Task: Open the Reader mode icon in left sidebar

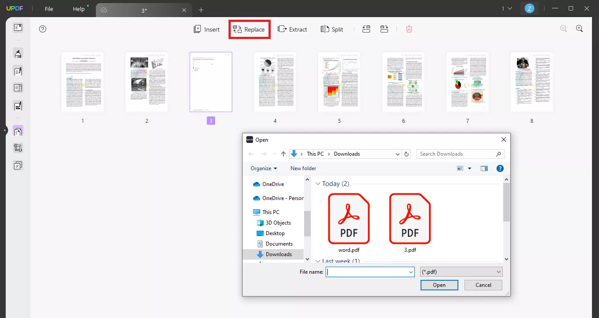Action: (x=18, y=28)
